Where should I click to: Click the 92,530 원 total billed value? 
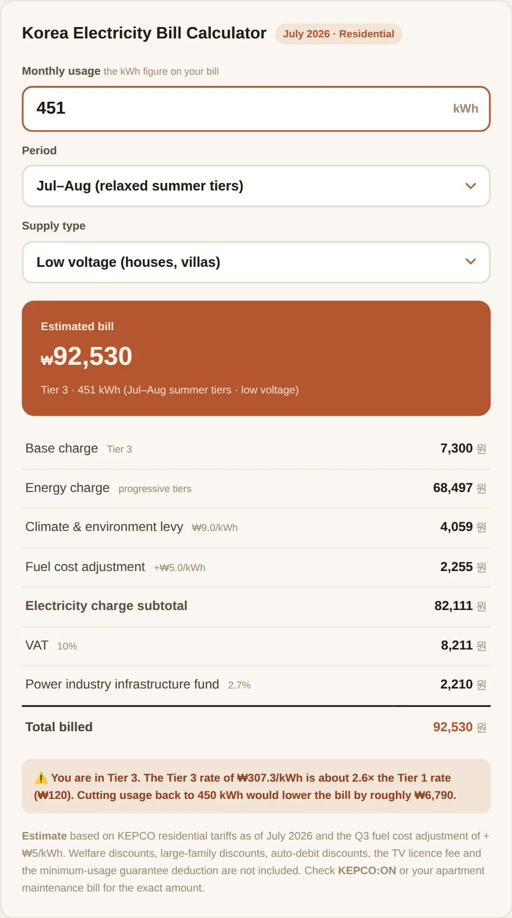point(460,727)
